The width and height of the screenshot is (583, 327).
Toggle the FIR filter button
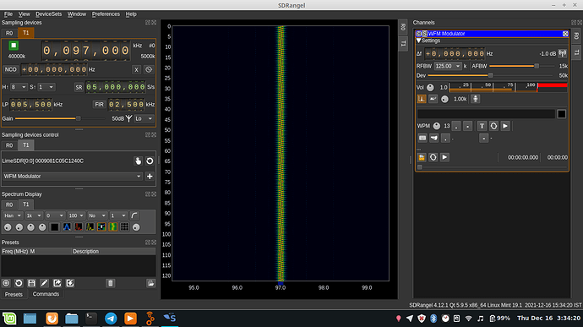pos(99,105)
